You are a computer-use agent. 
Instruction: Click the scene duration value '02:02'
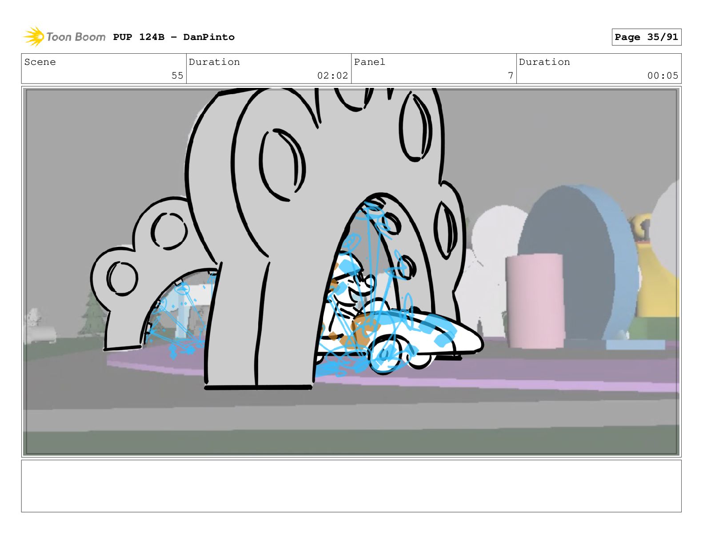coord(332,75)
